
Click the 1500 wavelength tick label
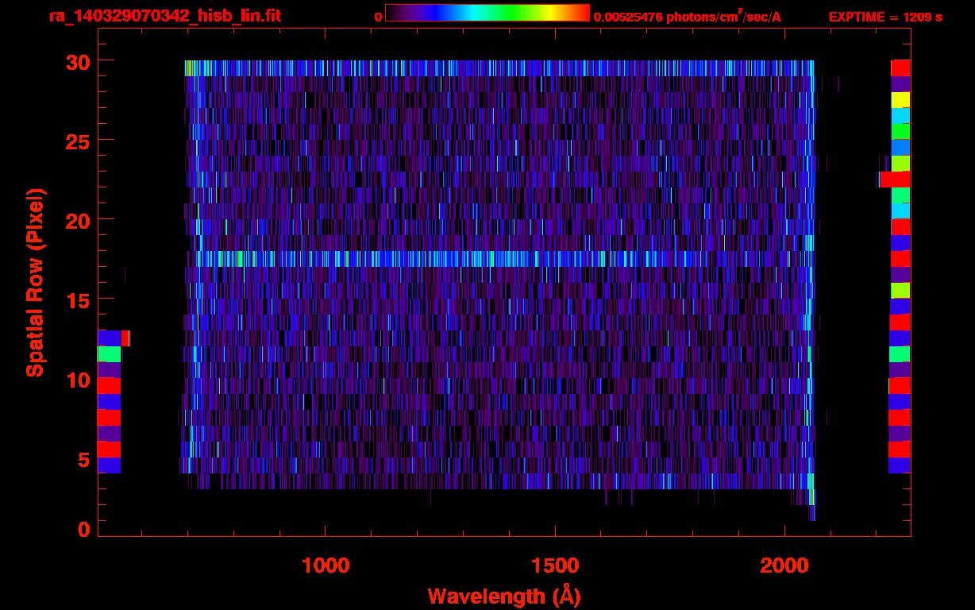(555, 566)
